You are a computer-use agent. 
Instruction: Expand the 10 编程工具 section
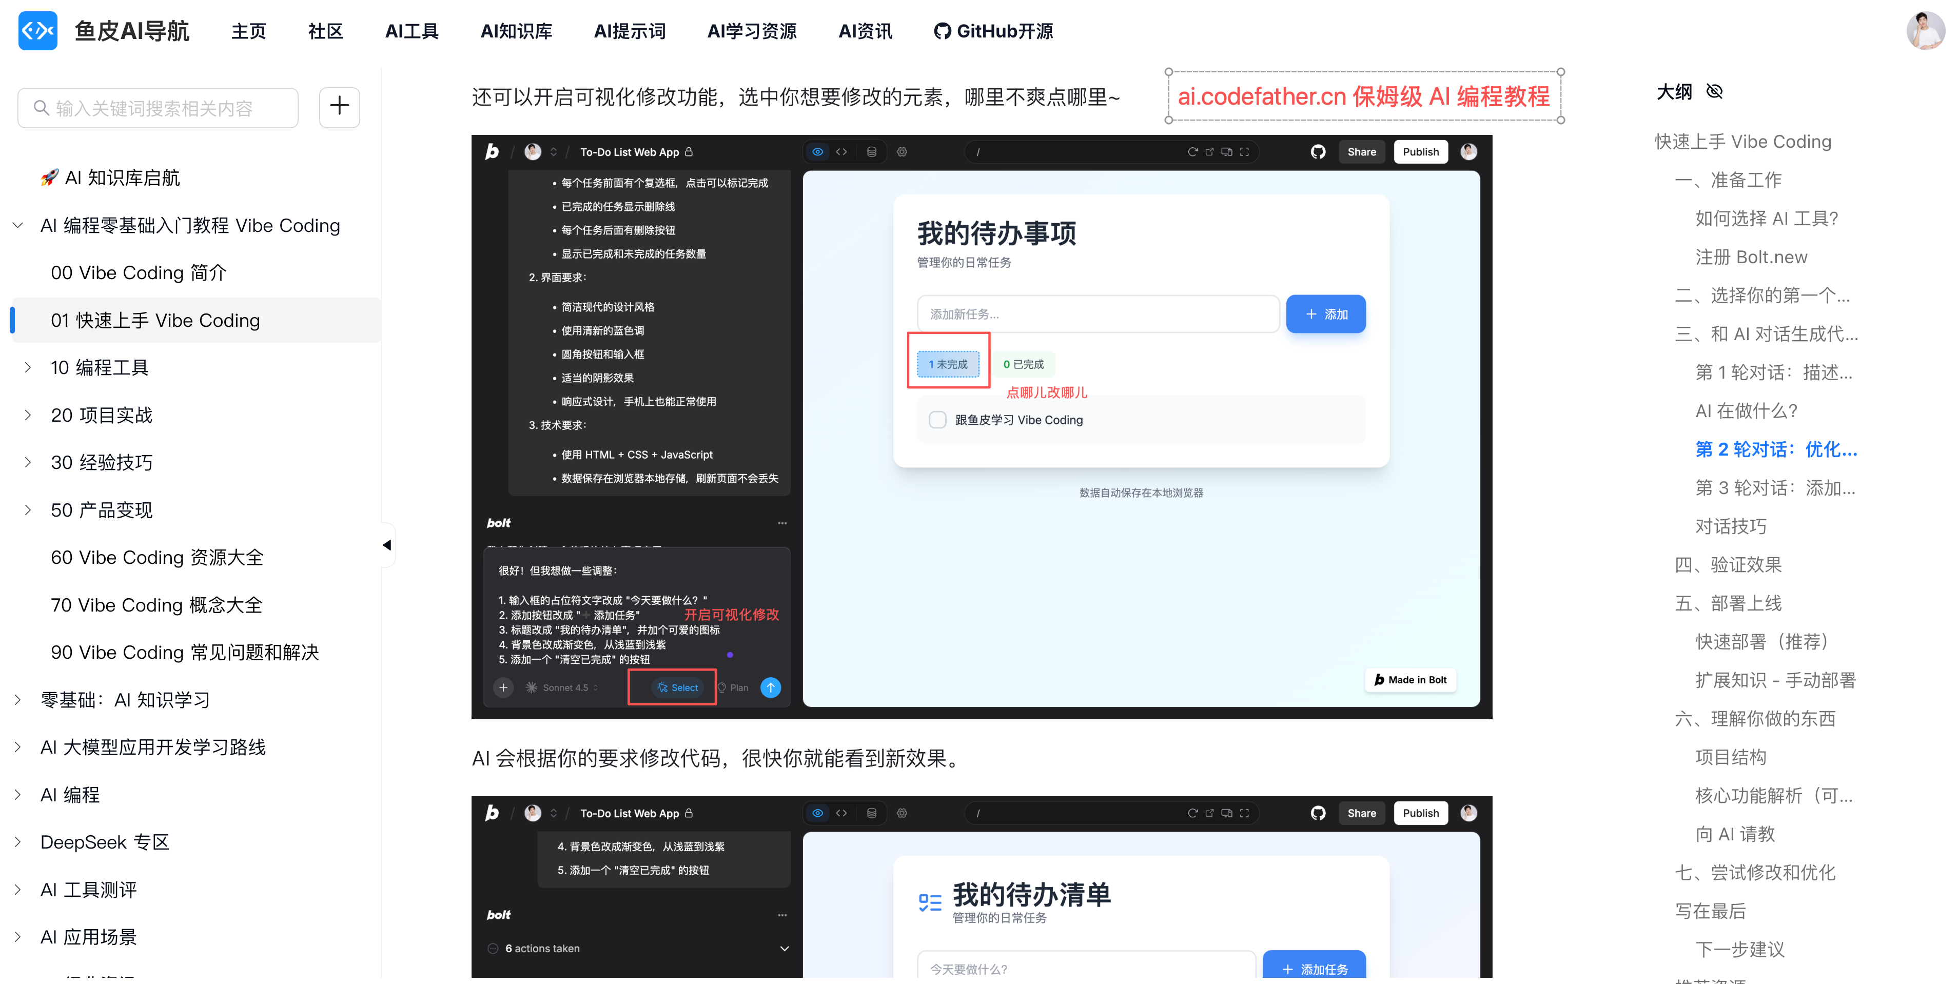[x=28, y=366]
